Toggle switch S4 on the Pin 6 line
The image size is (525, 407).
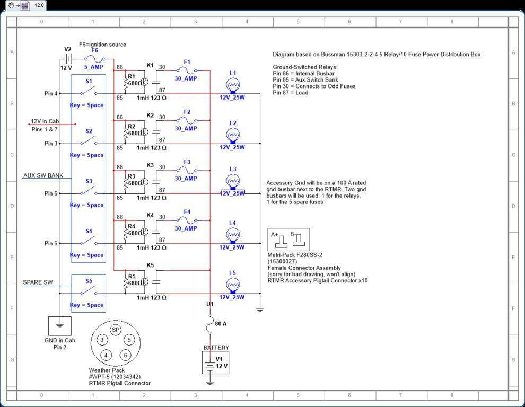(89, 241)
